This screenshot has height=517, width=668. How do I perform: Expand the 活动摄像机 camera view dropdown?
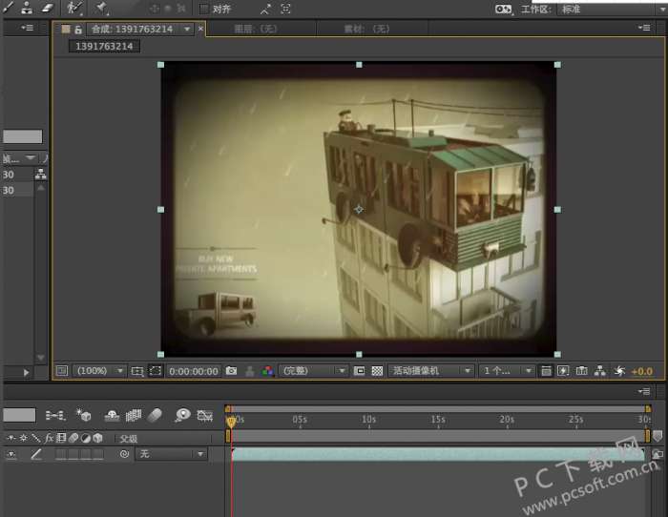[431, 371]
